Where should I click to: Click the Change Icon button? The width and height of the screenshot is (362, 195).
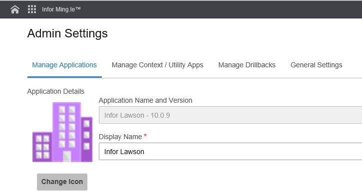click(62, 182)
